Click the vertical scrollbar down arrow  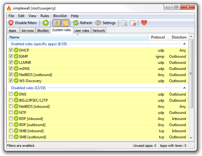[191, 138]
